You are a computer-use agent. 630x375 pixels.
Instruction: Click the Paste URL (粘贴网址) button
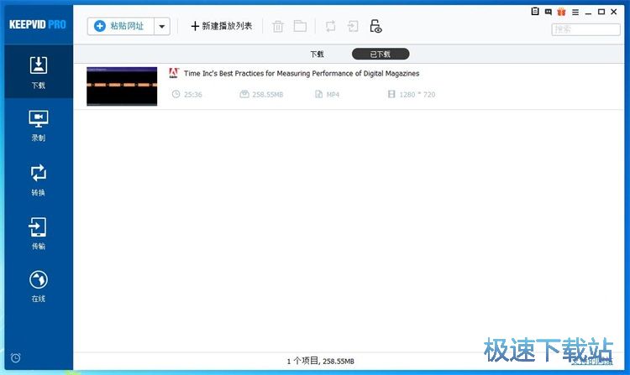click(120, 27)
